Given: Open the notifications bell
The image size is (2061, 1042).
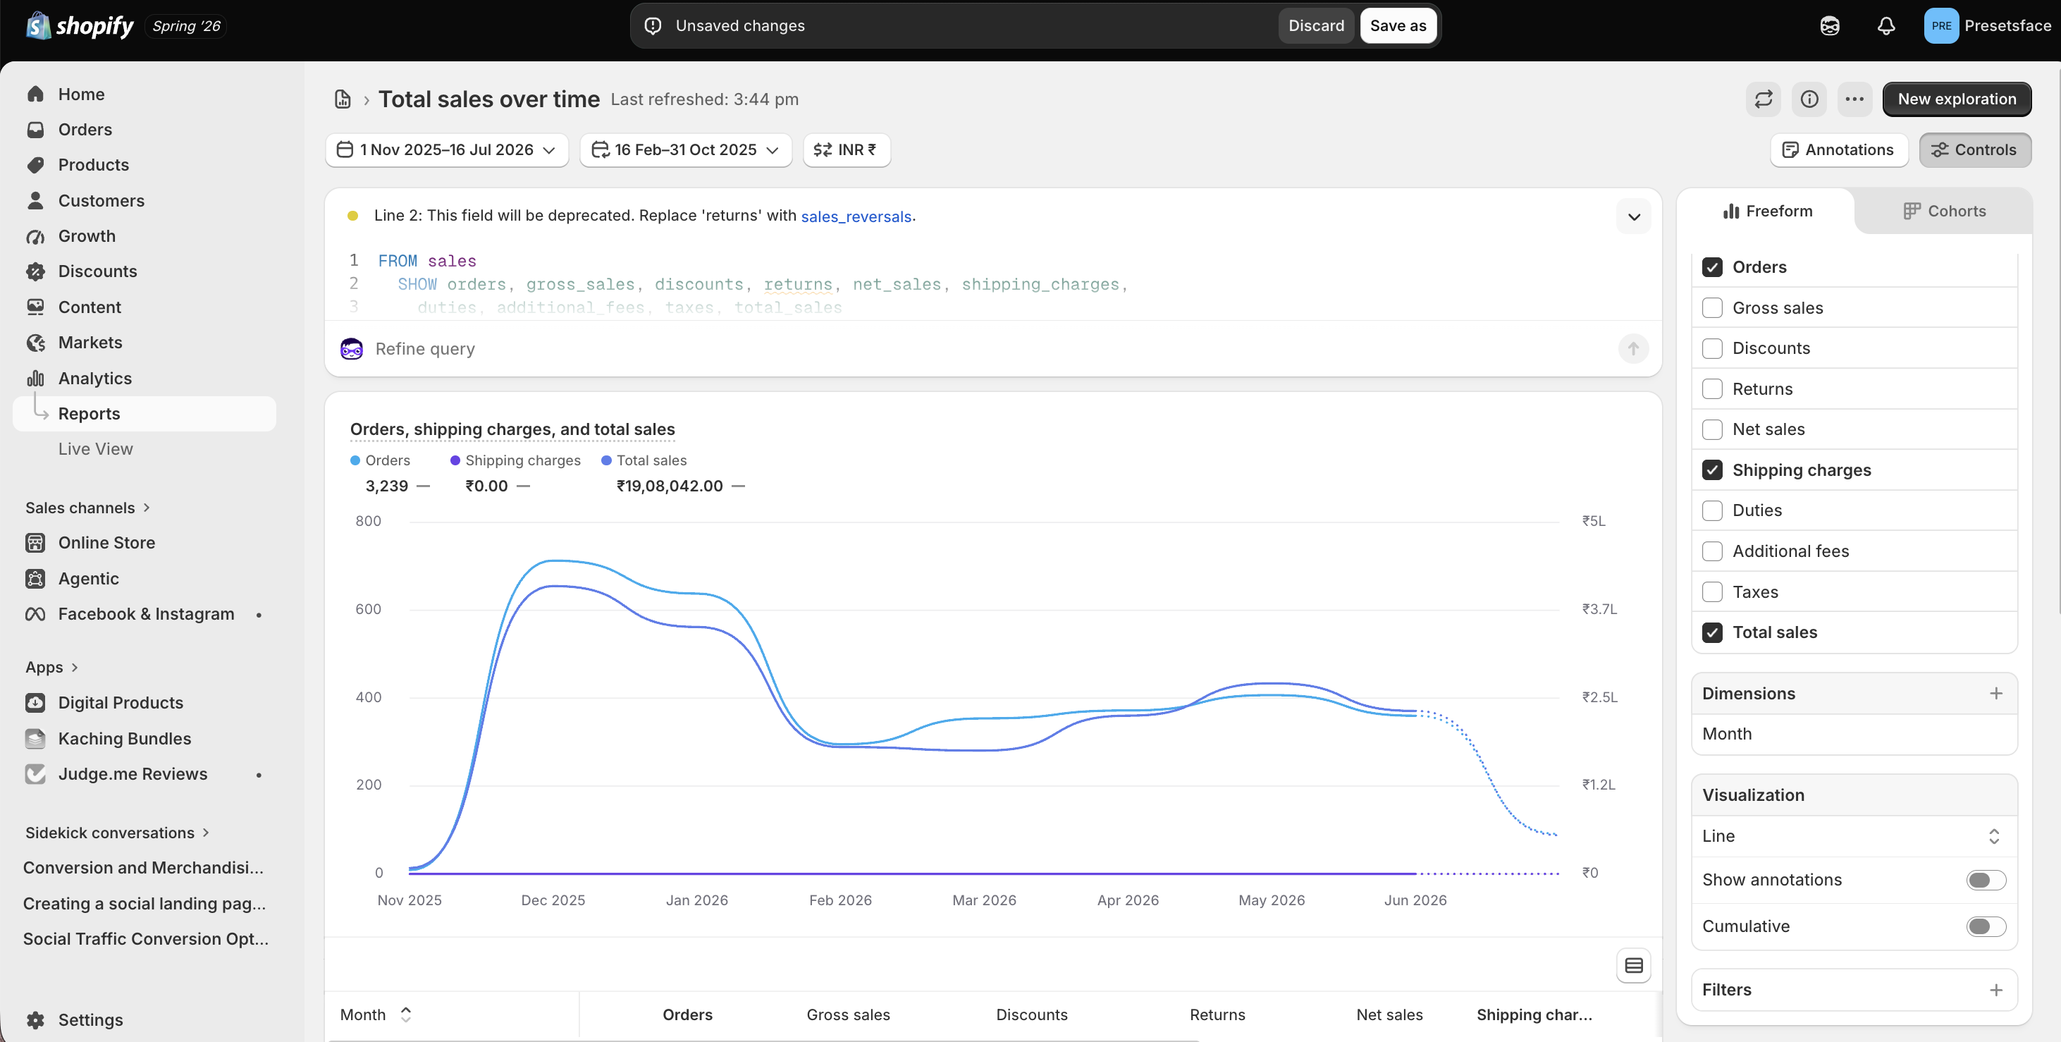Looking at the screenshot, I should coord(1885,25).
